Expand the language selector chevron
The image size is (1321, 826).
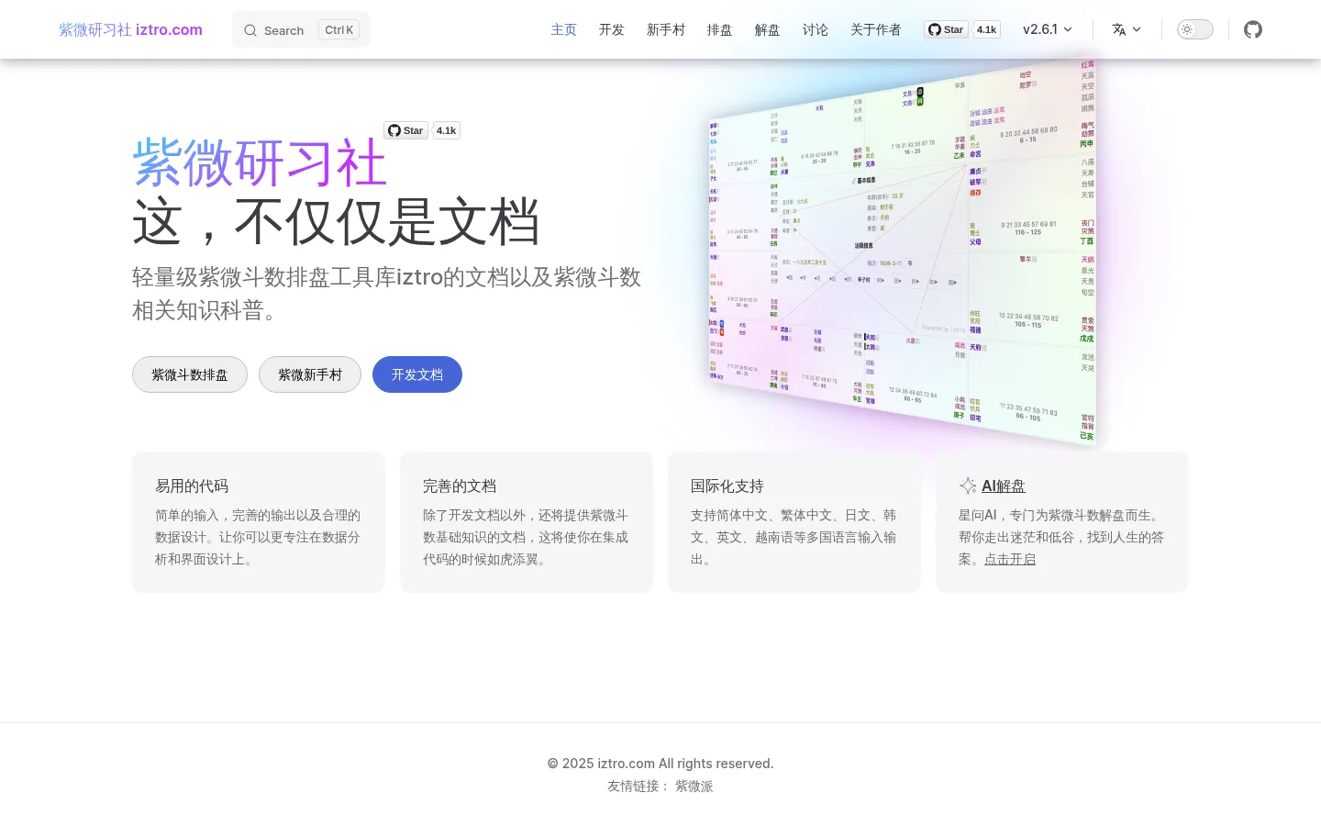click(1137, 29)
